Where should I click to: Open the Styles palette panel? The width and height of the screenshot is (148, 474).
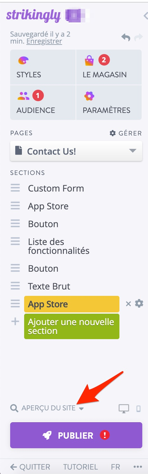point(43,67)
